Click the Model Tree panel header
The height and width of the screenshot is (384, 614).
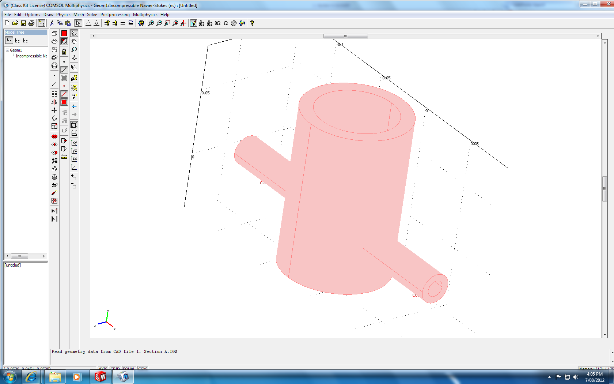click(25, 32)
